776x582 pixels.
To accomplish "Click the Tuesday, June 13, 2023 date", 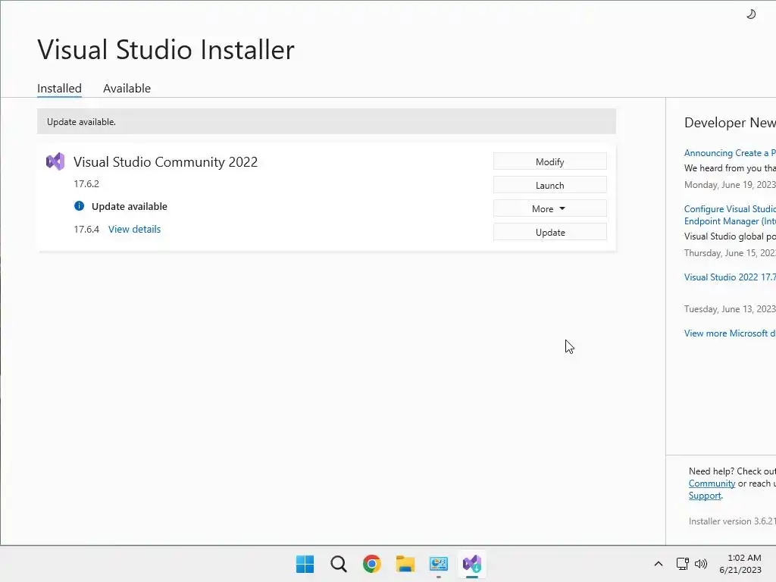I will (x=730, y=309).
